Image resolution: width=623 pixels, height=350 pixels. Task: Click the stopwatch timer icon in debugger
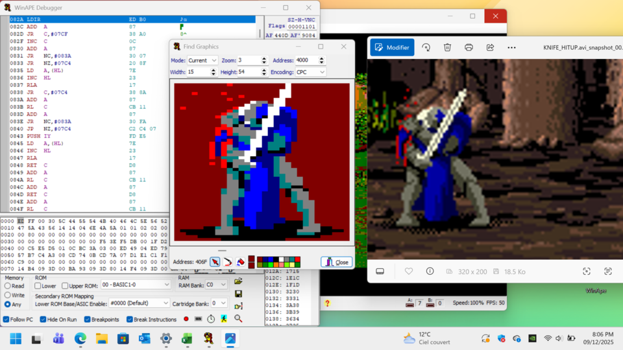211,319
